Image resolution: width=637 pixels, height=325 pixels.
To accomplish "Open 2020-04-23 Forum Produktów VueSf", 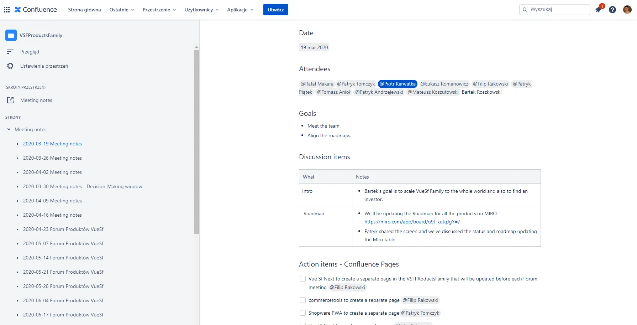I will click(x=63, y=229).
